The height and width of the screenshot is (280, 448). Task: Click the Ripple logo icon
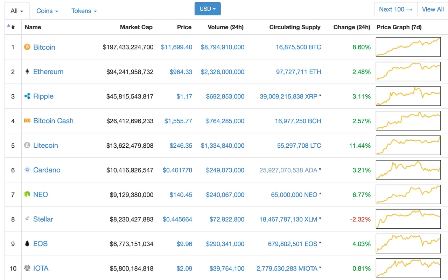(x=27, y=96)
